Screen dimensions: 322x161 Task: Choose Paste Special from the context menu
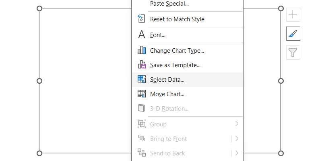coord(169,4)
